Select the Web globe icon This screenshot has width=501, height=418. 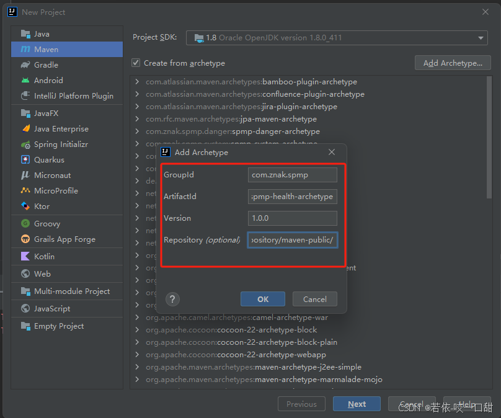pyautogui.click(x=25, y=273)
